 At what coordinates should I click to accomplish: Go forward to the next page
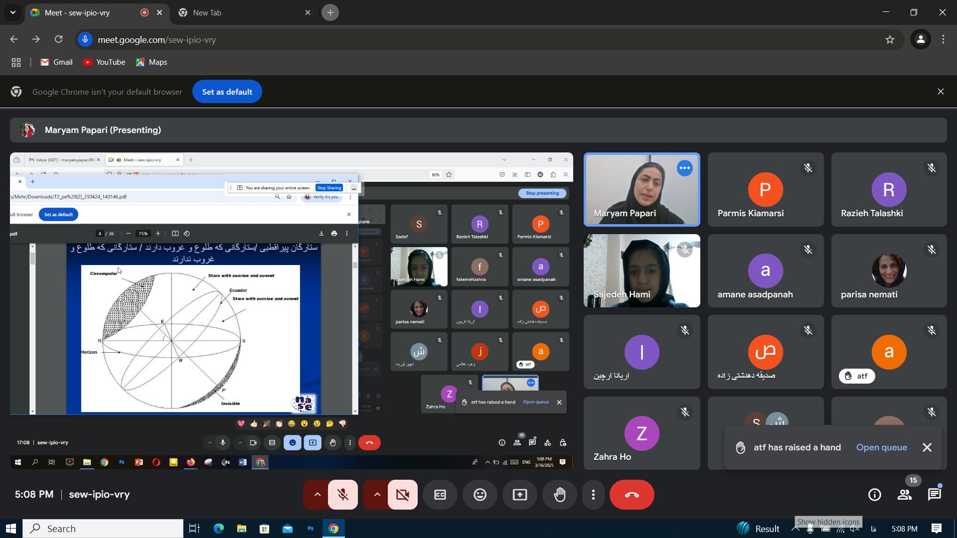point(36,39)
